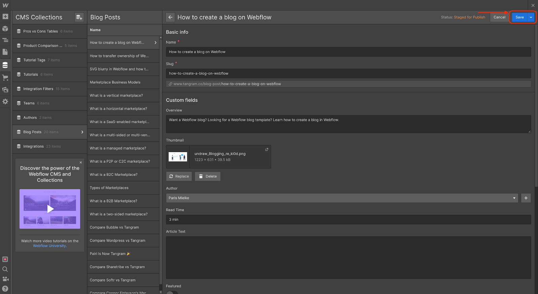Click the Article Text editor area
This screenshot has width=538, height=294.
348,258
